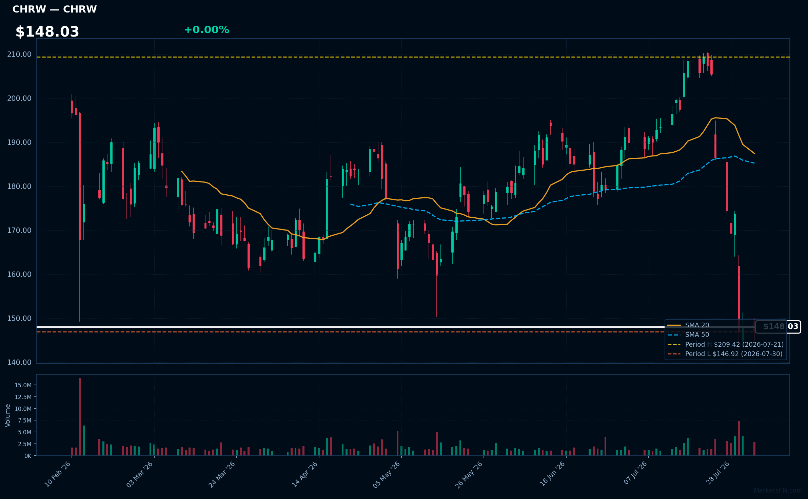This screenshot has height=499, width=808.
Task: Click the +0.00% change value
Action: [206, 30]
